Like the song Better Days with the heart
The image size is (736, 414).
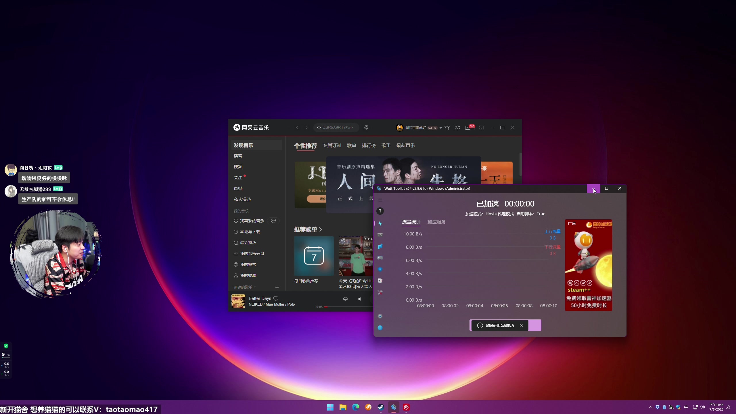(276, 298)
